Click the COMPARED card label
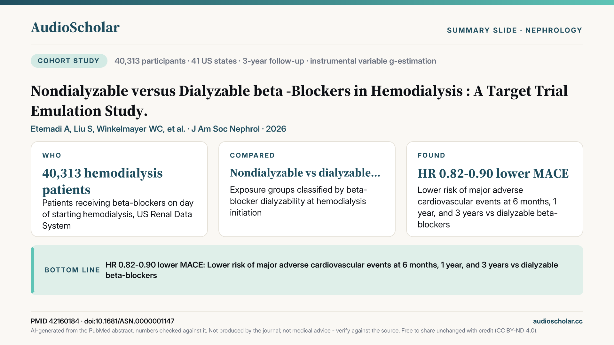Viewport: 614px width, 345px height. coord(252,155)
